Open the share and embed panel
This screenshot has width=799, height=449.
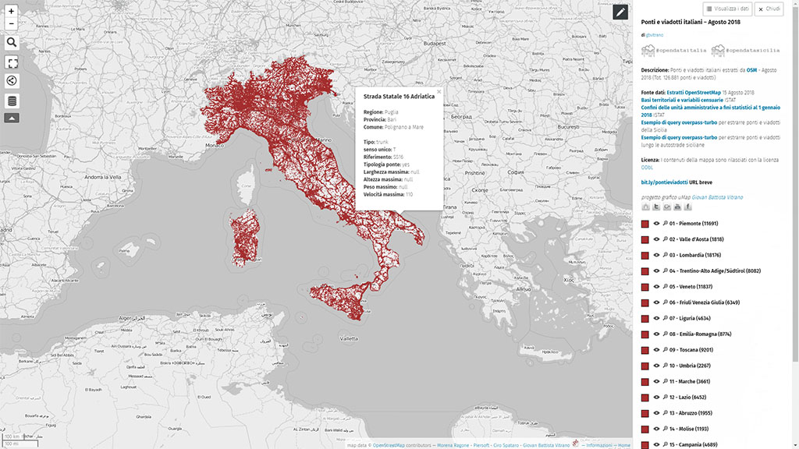coord(12,81)
